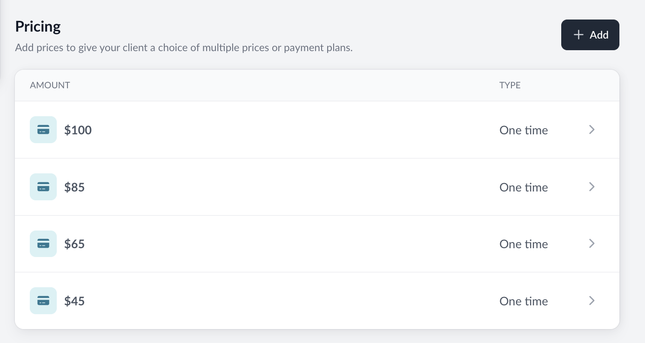This screenshot has width=645, height=343.
Task: Click the Add button to create a price
Action: (590, 34)
